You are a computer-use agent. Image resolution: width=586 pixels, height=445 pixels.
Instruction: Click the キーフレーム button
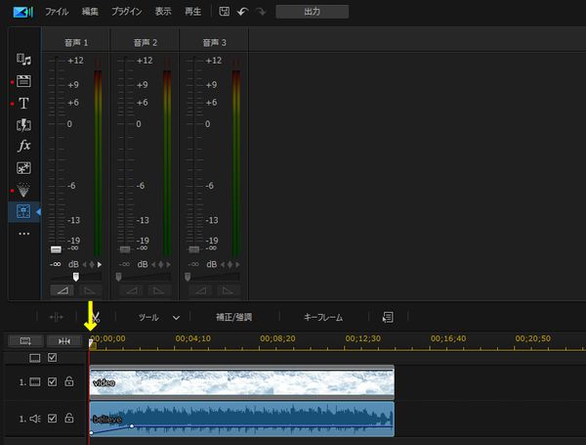323,318
